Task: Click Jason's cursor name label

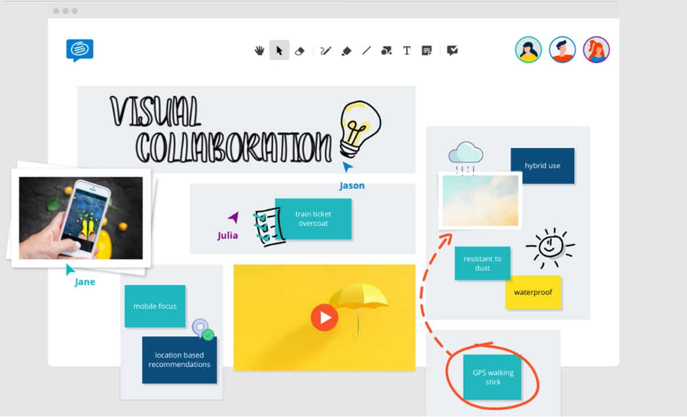Action: click(352, 186)
